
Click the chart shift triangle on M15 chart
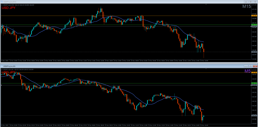pyautogui.click(x=207, y=4)
